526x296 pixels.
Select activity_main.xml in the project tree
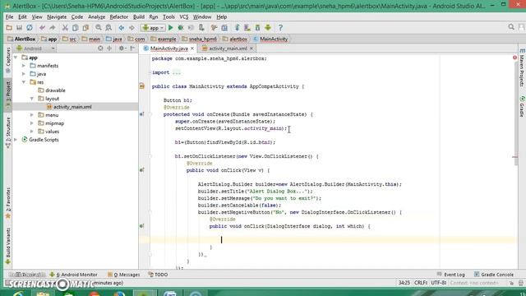coord(72,107)
